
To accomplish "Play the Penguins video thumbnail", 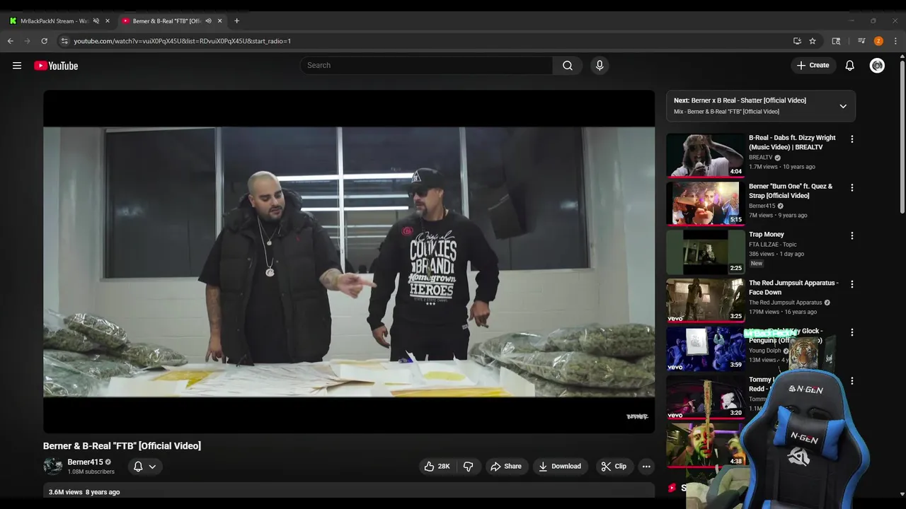I will click(706, 349).
